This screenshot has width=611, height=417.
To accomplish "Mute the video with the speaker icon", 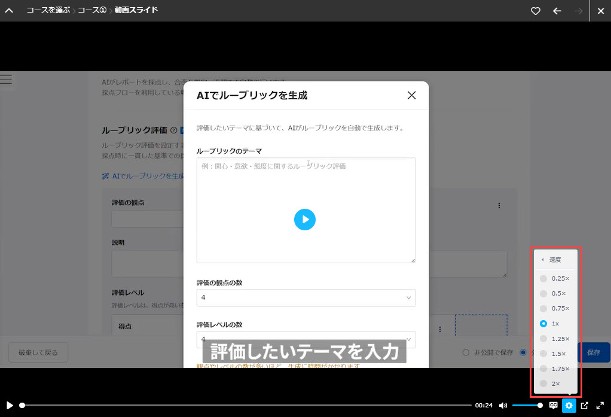I will (x=503, y=406).
